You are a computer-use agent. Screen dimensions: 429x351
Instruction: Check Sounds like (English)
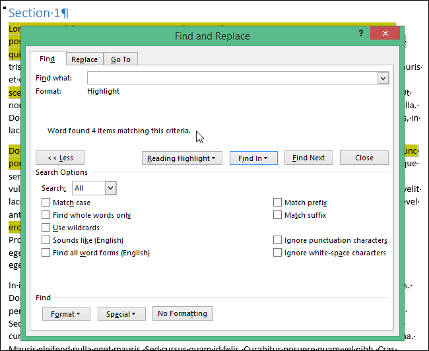click(x=46, y=240)
